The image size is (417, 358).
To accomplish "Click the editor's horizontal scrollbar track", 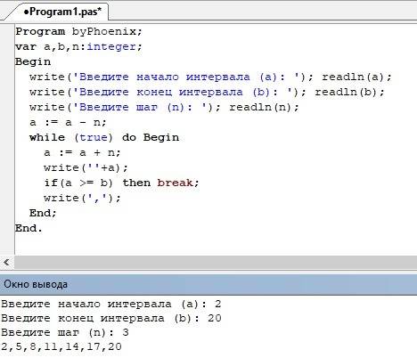I will [216, 262].
